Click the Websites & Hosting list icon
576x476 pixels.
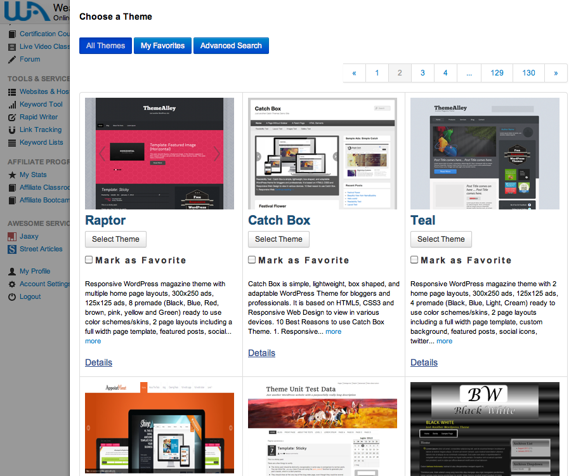[12, 92]
